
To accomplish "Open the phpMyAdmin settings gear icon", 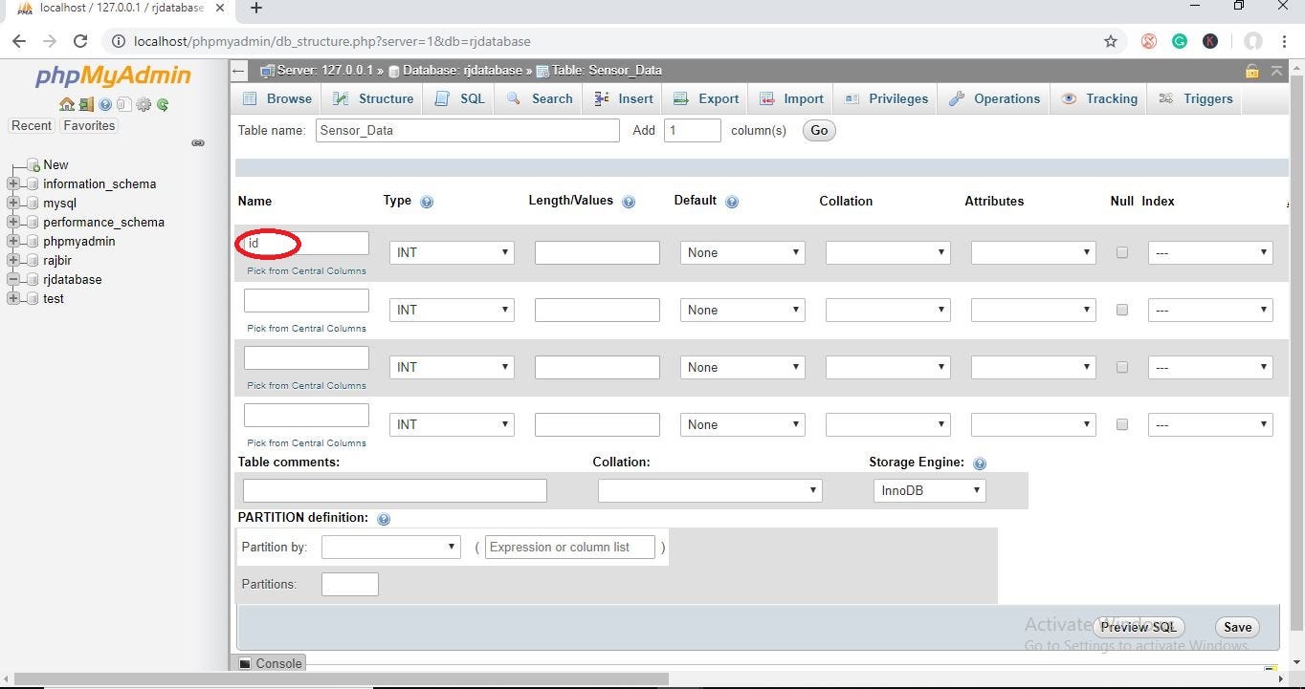I will tap(144, 104).
